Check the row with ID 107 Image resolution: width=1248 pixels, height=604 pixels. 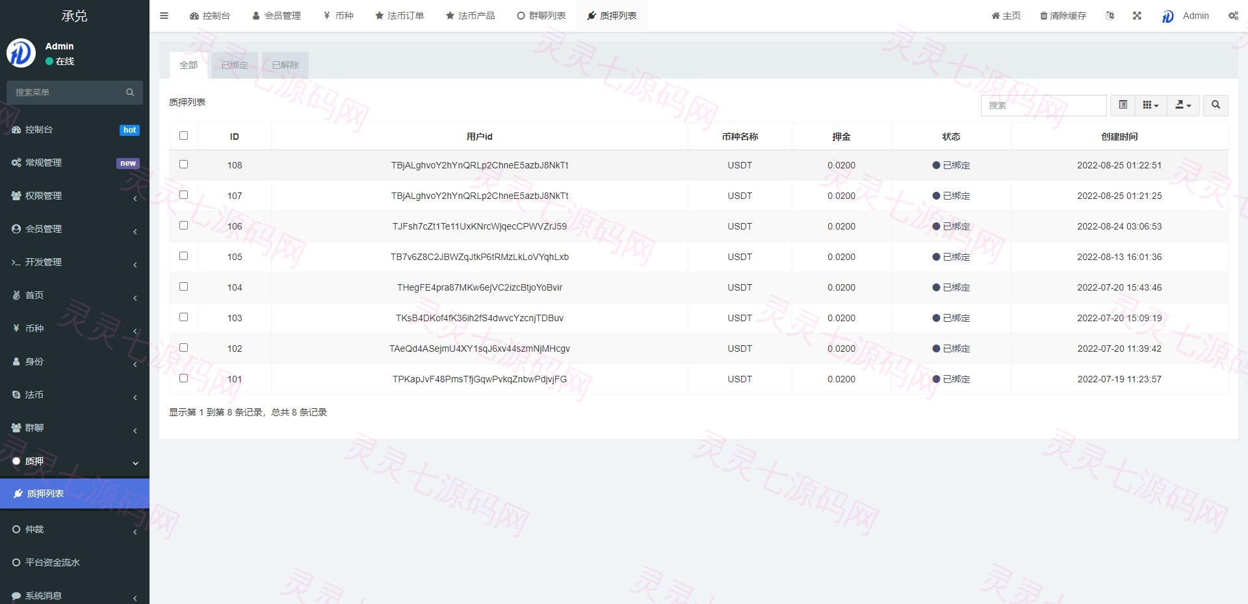(x=183, y=194)
